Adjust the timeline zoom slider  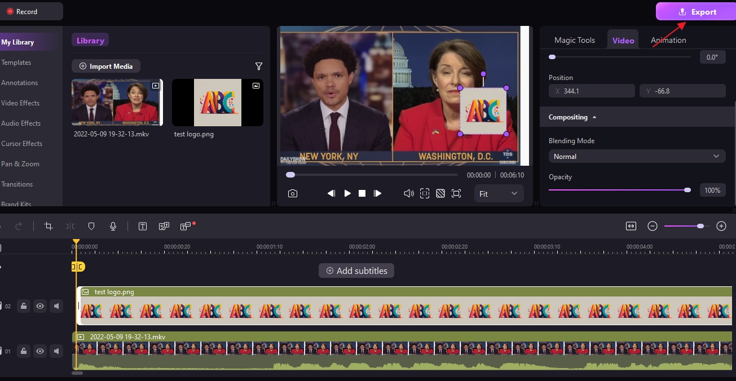click(x=700, y=226)
